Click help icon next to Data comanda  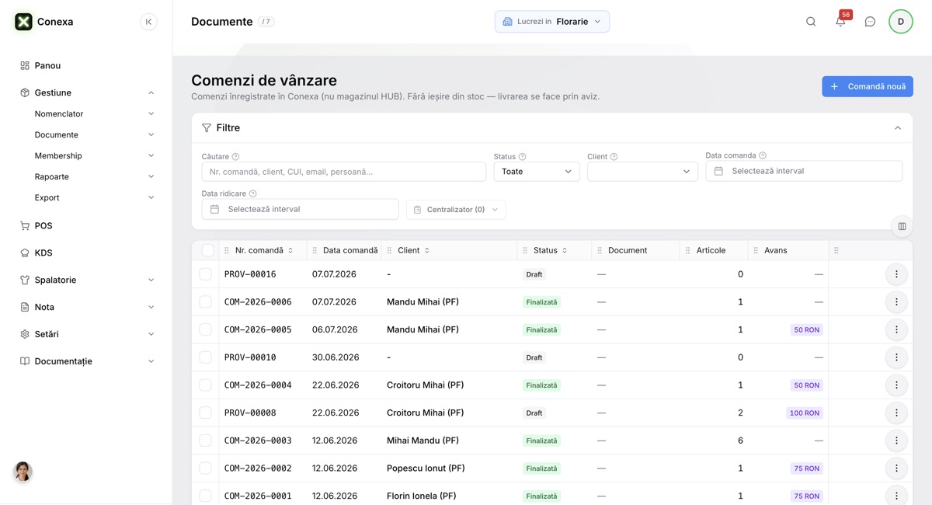pos(763,155)
